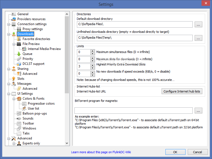Select the General settings page
Viewport: 212px width, 159px height.
[x=23, y=14]
